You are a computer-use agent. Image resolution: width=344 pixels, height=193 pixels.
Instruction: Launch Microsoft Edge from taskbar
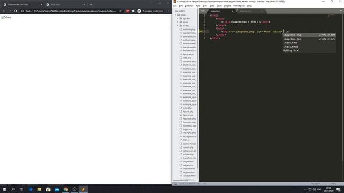31,189
